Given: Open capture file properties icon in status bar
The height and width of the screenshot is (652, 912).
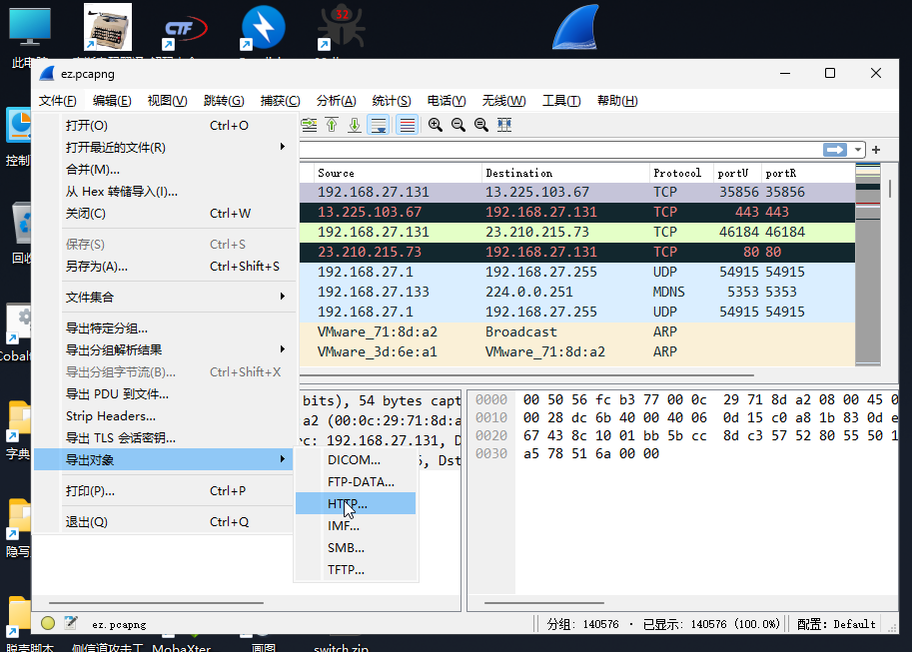Looking at the screenshot, I should pos(71,623).
